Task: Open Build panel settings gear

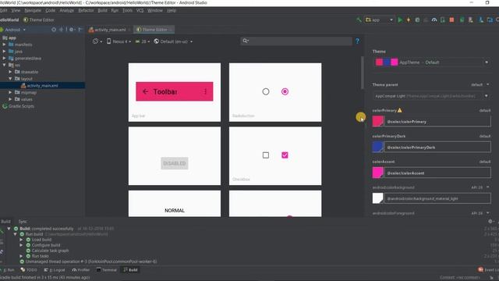Action: point(490,221)
